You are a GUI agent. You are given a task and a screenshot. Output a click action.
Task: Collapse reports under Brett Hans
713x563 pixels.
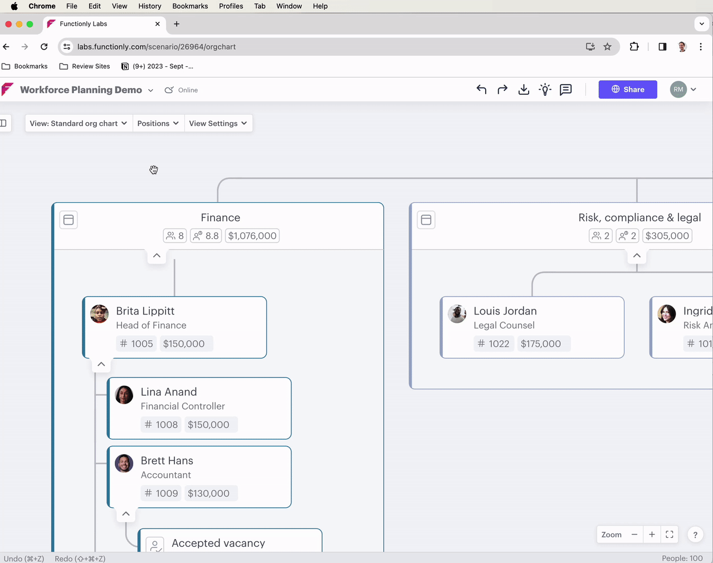[126, 514]
